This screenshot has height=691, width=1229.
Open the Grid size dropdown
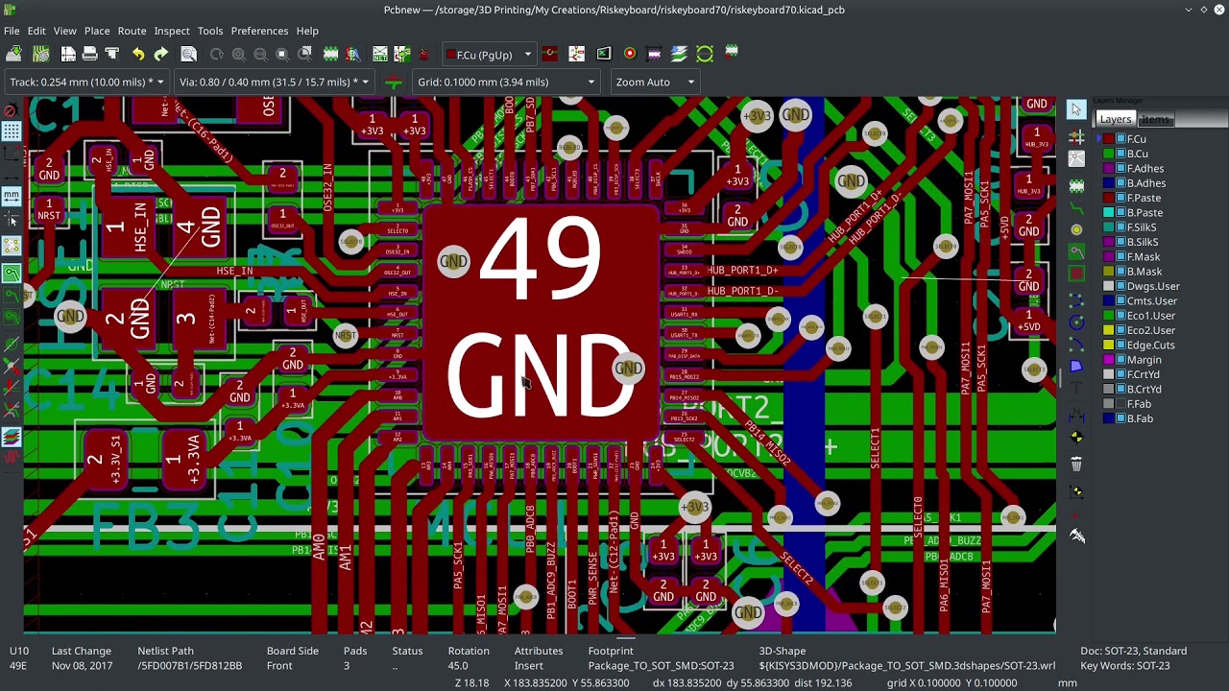[x=506, y=82]
